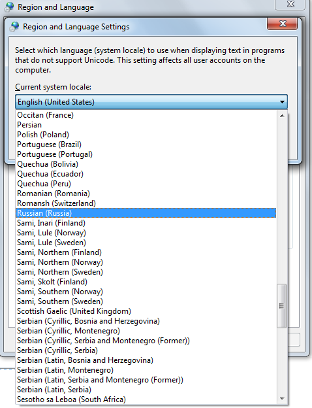Pick Quechua (Peru) in the locale list

(x=146, y=184)
